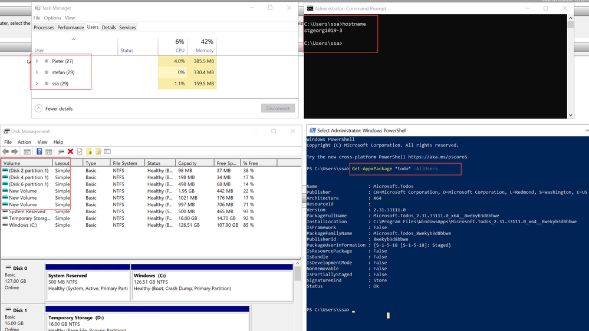Select the Windows (C:) partition block
Image resolution: width=589 pixels, height=331 pixels.
[x=212, y=282]
